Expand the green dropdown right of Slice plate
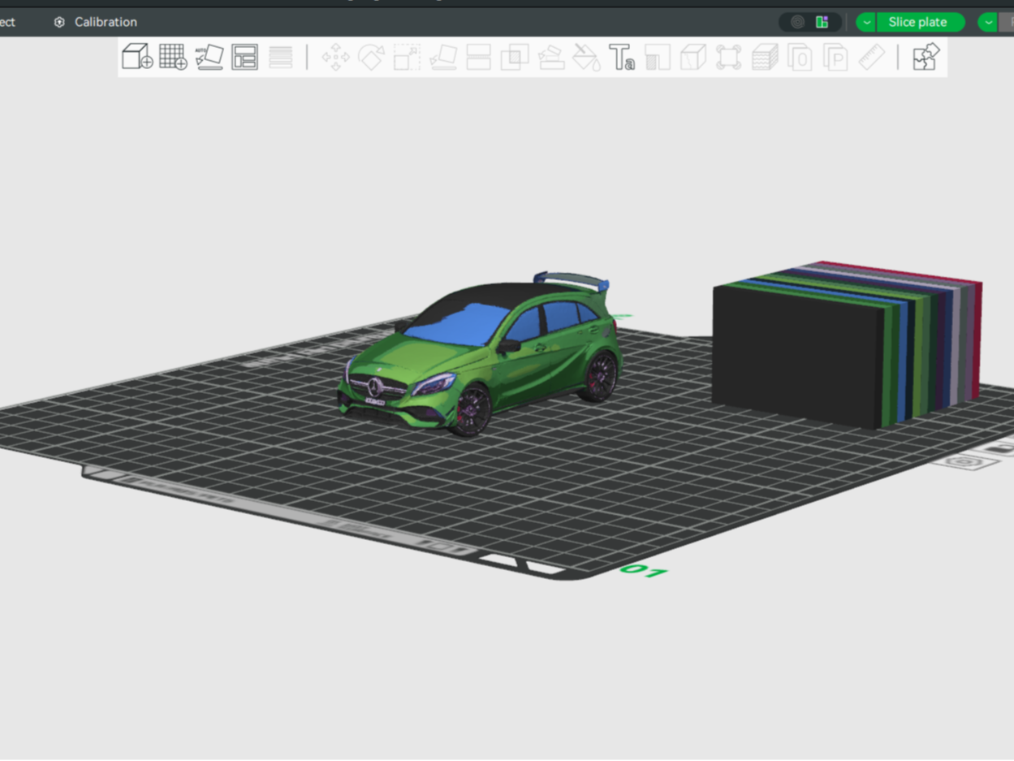 pyautogui.click(x=988, y=22)
